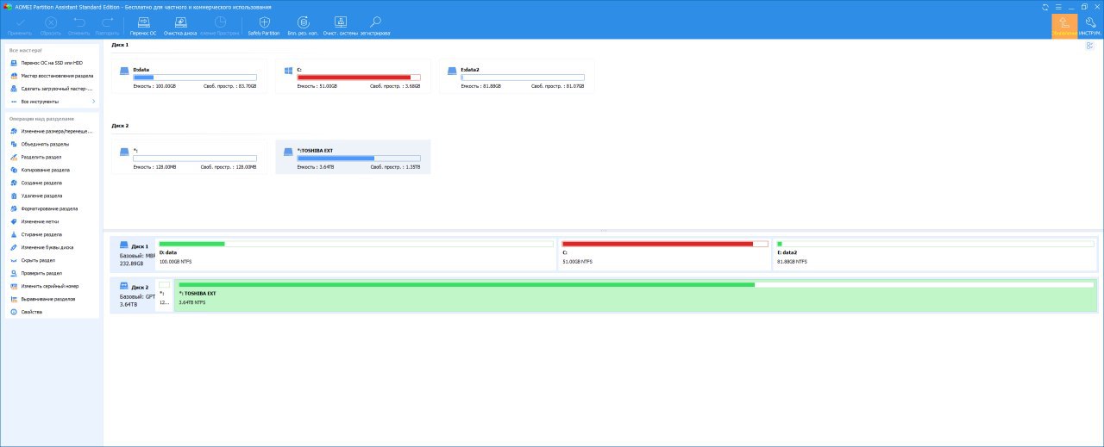Select D: data 100.00GB NTFS block in disk map
1104x447 pixels.
pos(355,254)
